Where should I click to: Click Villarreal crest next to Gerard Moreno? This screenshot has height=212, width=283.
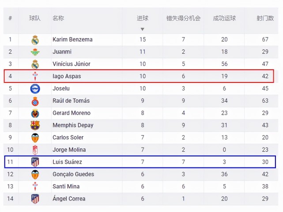click(35, 113)
